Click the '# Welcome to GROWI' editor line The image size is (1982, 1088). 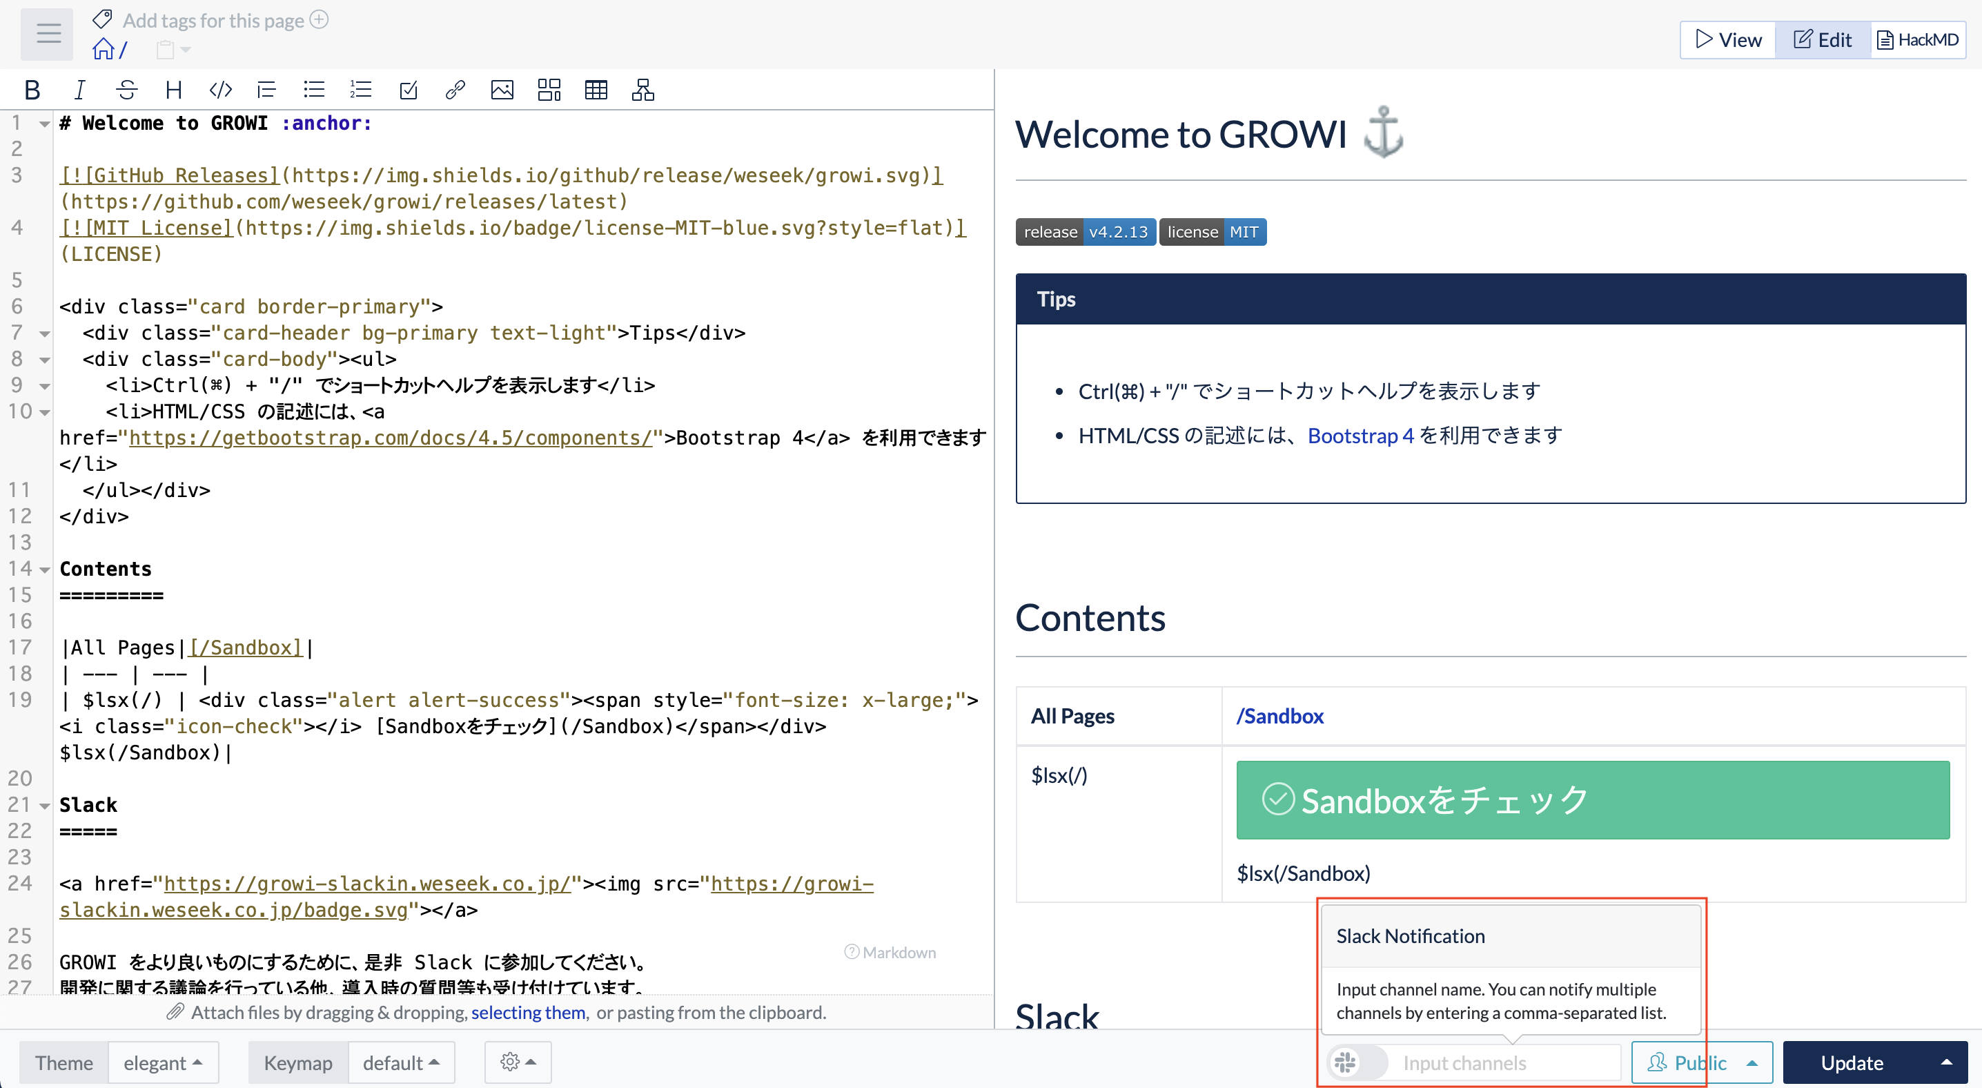[x=215, y=123]
